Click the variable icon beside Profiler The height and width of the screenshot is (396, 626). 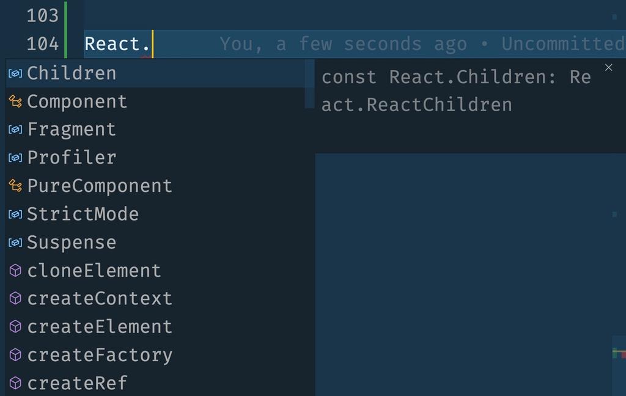tap(13, 157)
